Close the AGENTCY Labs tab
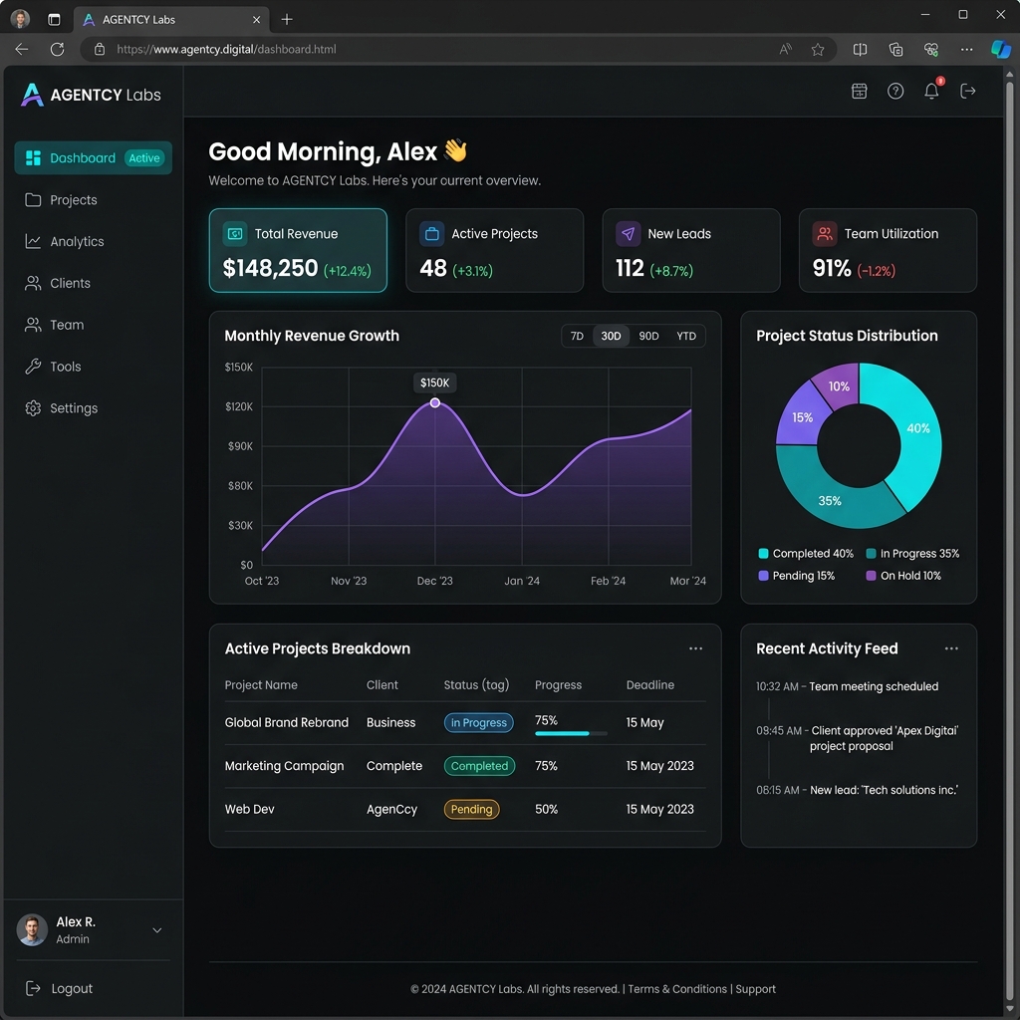 (256, 20)
